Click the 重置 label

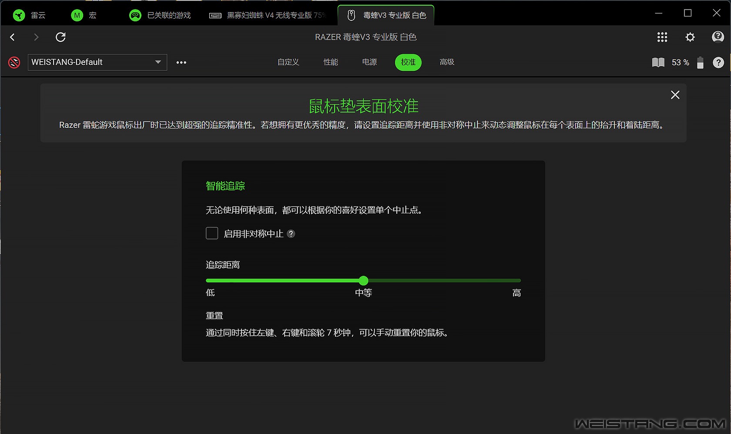pos(215,316)
